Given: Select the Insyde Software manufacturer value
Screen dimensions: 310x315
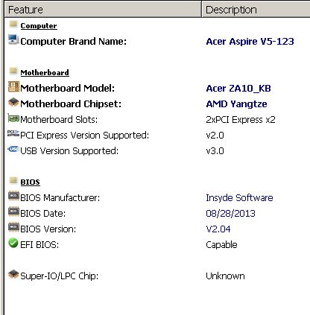Looking at the screenshot, I should tap(239, 197).
